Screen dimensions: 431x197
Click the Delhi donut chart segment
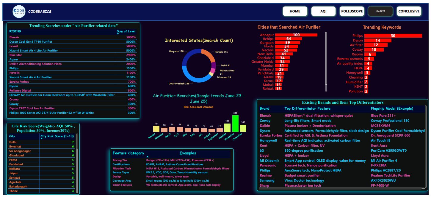click(214, 65)
